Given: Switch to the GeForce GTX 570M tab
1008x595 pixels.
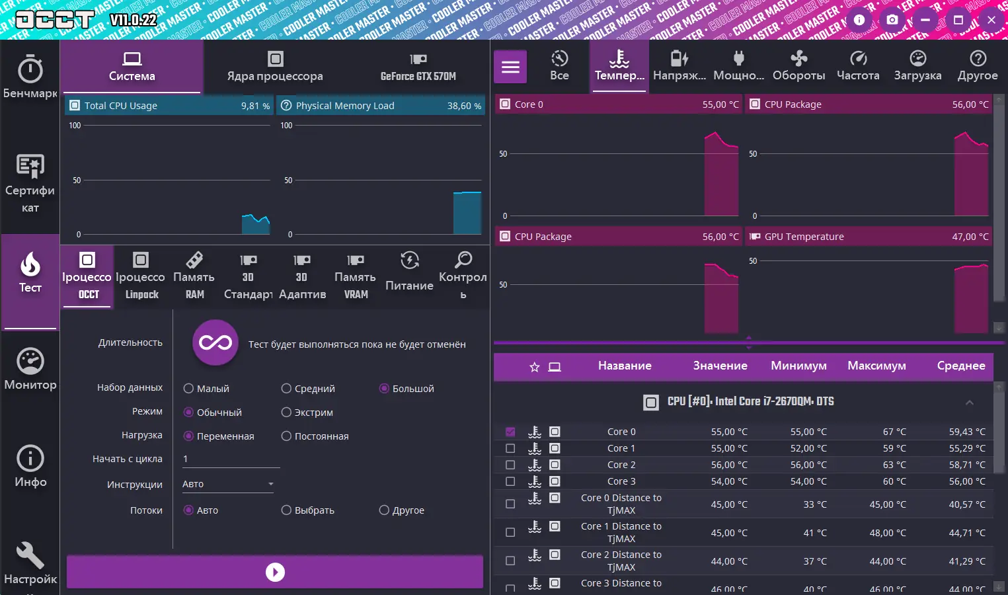Looking at the screenshot, I should (418, 67).
